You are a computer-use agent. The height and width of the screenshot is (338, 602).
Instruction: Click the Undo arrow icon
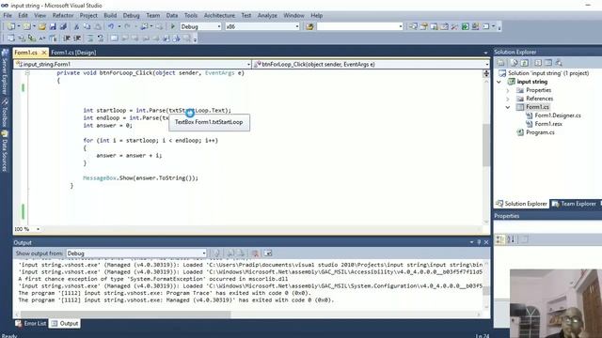click(x=111, y=26)
